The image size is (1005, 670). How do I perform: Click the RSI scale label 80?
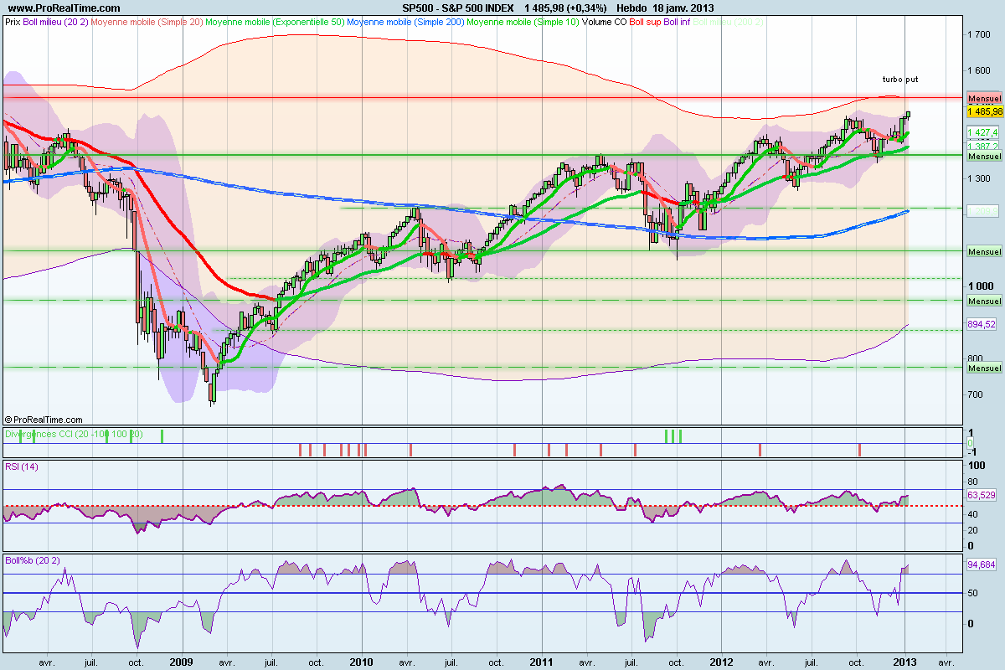click(x=973, y=482)
